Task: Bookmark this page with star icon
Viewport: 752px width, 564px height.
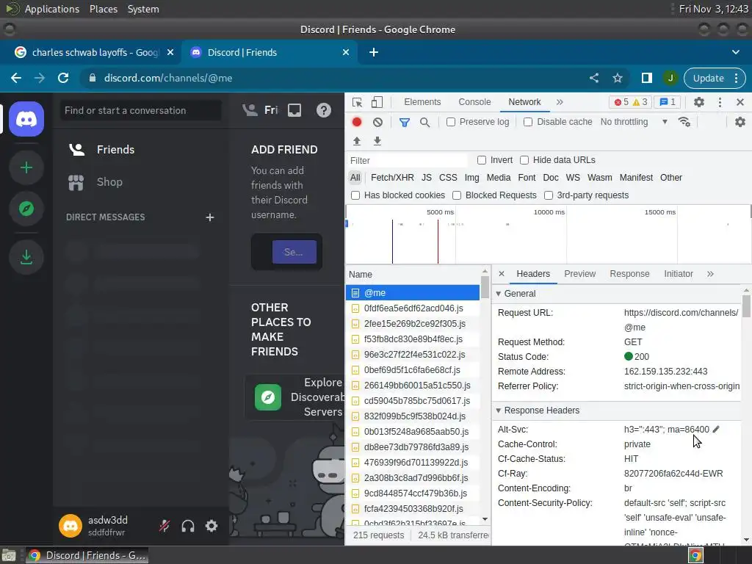Action: click(618, 78)
